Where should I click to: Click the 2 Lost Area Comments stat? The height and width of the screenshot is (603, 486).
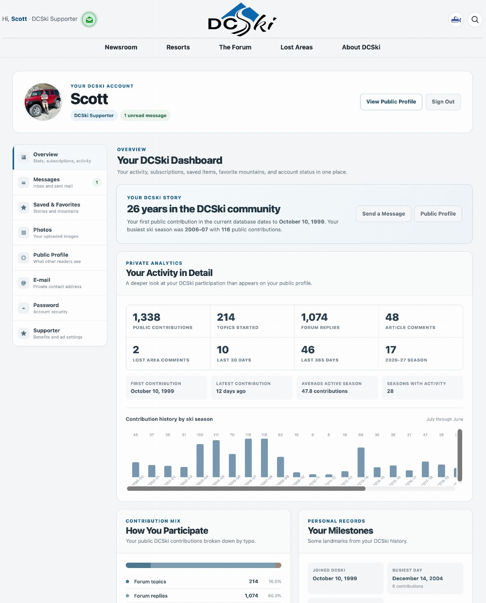[x=168, y=354]
